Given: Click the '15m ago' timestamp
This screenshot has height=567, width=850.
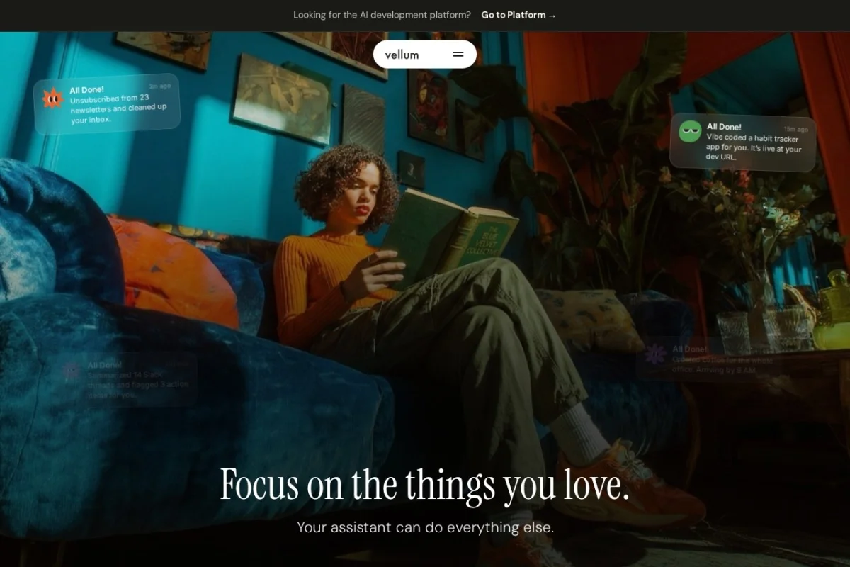Looking at the screenshot, I should (x=796, y=130).
